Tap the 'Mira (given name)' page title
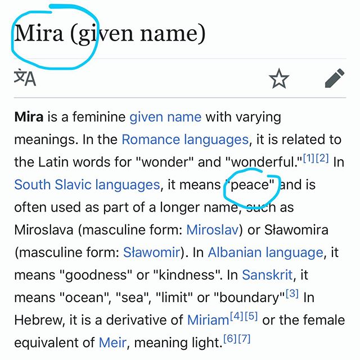This screenshot has width=360, height=360. pos(110,33)
